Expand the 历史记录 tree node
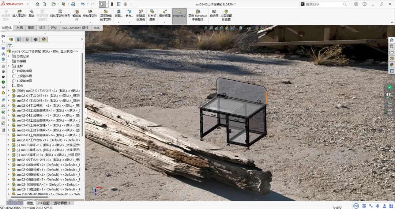395x209 pixels. [x=9, y=56]
